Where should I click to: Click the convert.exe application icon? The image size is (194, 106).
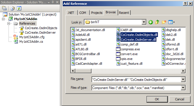click(118, 54)
